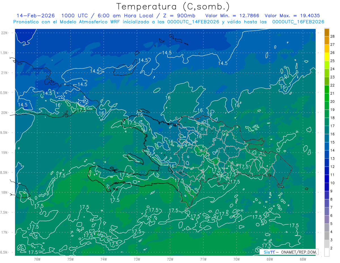The width and height of the screenshot is (340, 263).
Task: Click the legend value "12"
Action: 333,167
